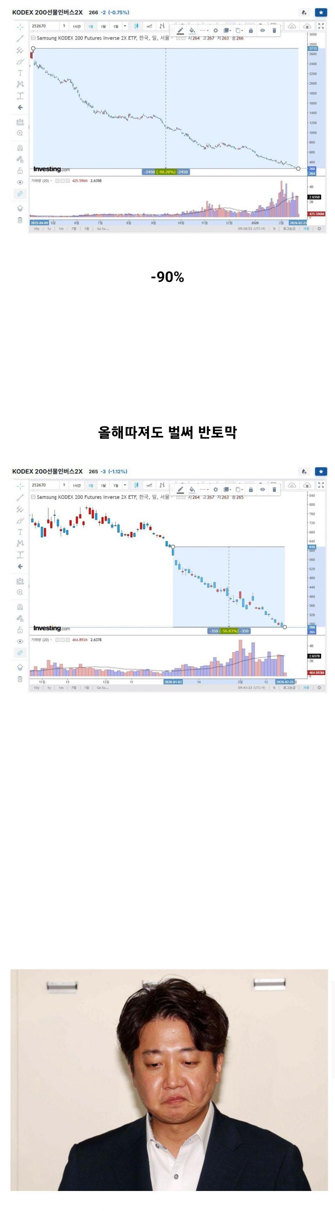Select 10y range in the 266 chart footer
The image size is (335, 1211).
click(x=36, y=229)
